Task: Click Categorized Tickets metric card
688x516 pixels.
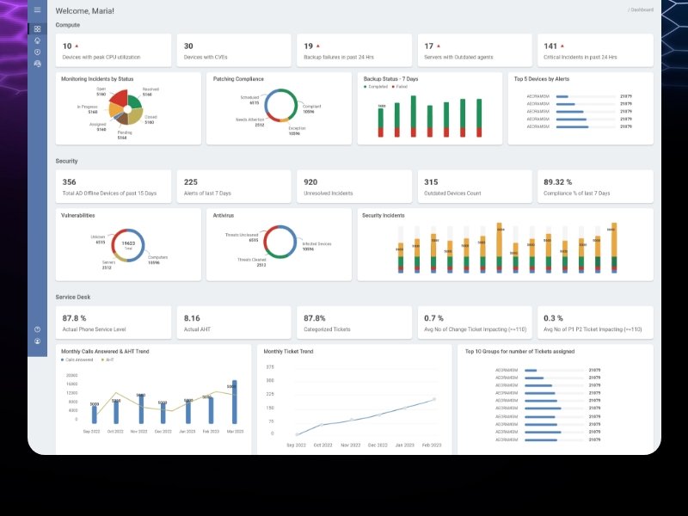Action: [x=354, y=322]
